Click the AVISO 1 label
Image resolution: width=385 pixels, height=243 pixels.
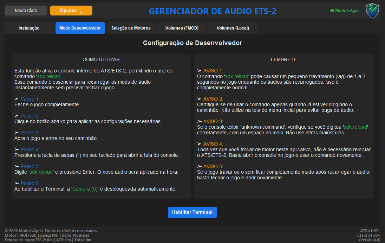tap(213, 71)
